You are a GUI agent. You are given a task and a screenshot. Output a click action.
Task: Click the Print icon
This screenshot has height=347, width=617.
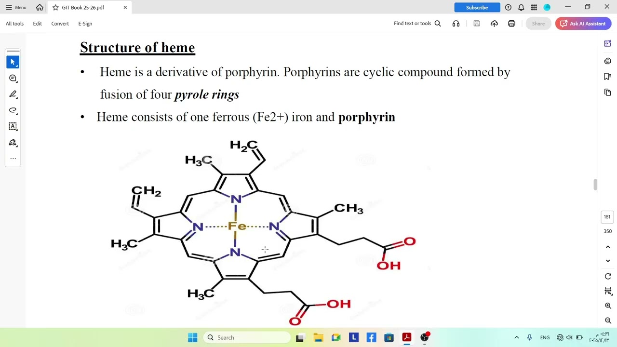pyautogui.click(x=511, y=23)
